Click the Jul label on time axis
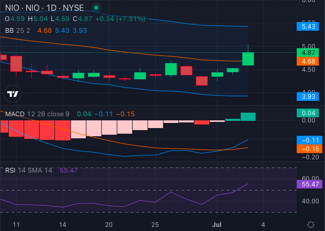The image size is (325, 231). (217, 224)
